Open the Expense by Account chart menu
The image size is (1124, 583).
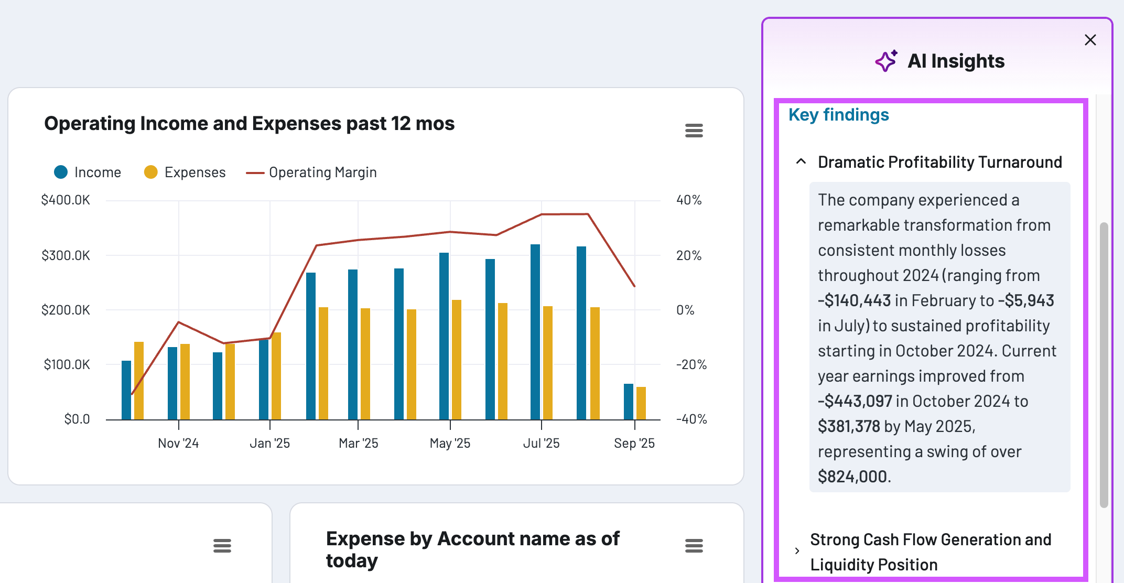[694, 546]
